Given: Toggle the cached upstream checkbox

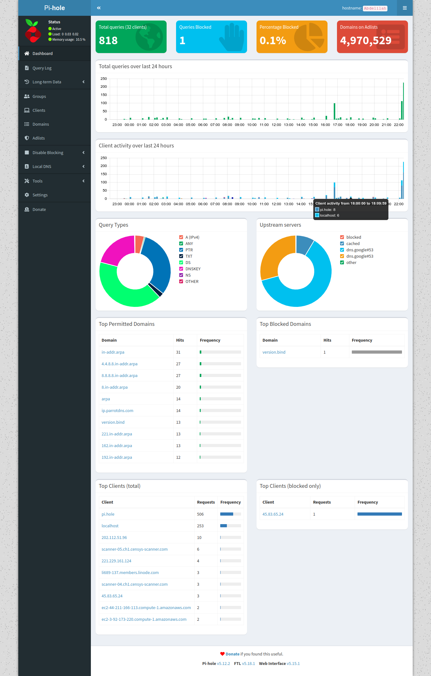Looking at the screenshot, I should tap(342, 243).
